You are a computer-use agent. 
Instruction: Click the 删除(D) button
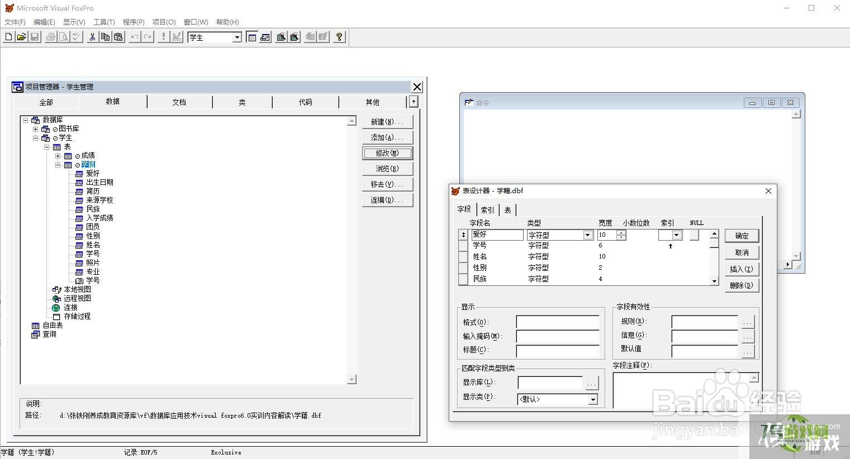(x=742, y=285)
